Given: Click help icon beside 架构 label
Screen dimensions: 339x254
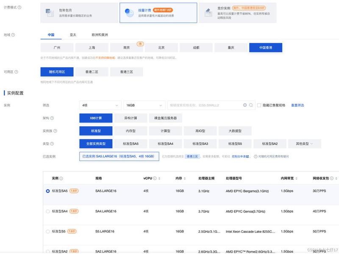Looking at the screenshot, I should (52, 118).
